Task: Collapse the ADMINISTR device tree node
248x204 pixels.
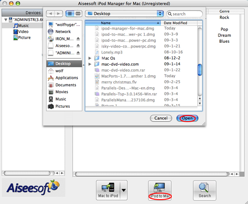Action: pos(6,20)
